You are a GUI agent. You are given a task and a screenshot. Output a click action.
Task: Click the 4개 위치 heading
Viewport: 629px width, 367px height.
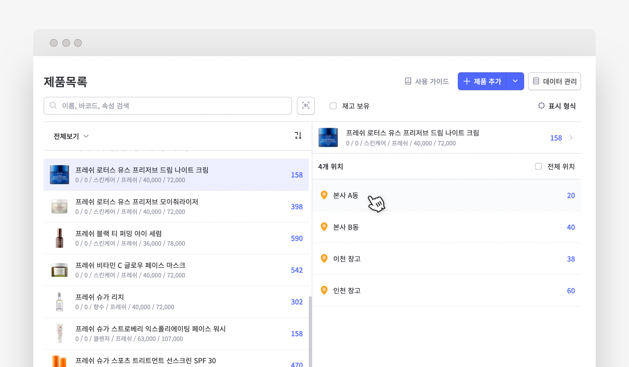pyautogui.click(x=331, y=167)
